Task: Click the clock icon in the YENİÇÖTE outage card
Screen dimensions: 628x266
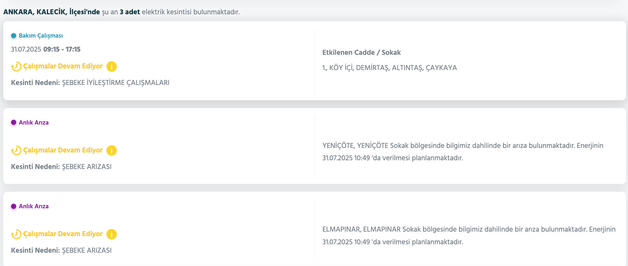Action: pyautogui.click(x=16, y=151)
